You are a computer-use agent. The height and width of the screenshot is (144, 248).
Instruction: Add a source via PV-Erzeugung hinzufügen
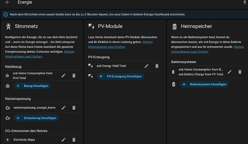click(120, 76)
